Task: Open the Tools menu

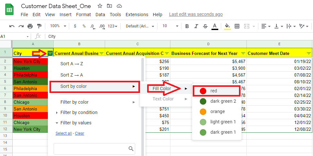Action: tap(115, 15)
